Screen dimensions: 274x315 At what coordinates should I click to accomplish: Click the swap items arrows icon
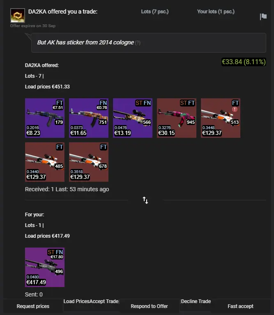(145, 200)
